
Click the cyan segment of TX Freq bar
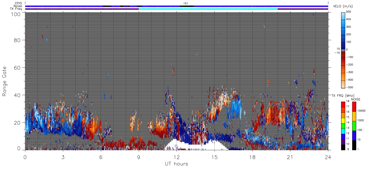click(x=208, y=9)
